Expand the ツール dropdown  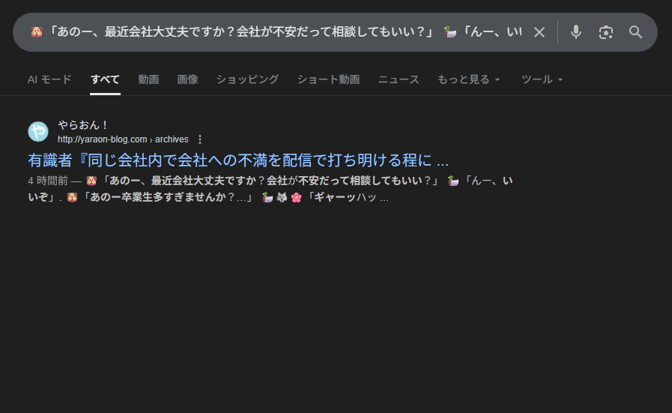point(542,79)
